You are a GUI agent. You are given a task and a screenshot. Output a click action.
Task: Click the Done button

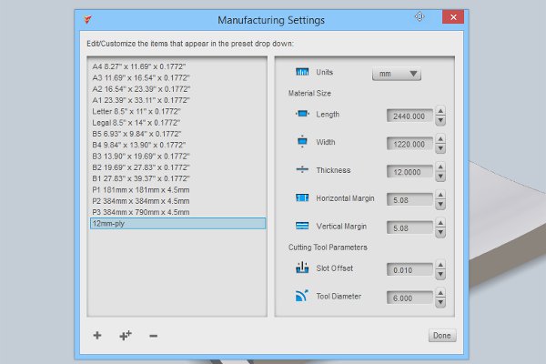coord(442,336)
